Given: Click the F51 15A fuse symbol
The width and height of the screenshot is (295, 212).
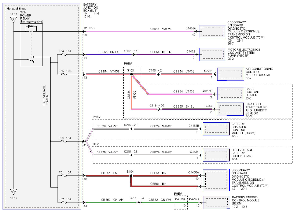Looking at the screenshot, I should 64,176.
